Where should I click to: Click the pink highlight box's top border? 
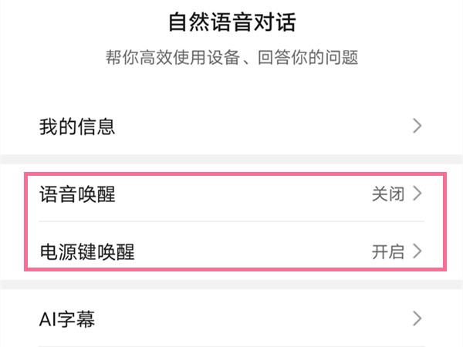click(231, 173)
